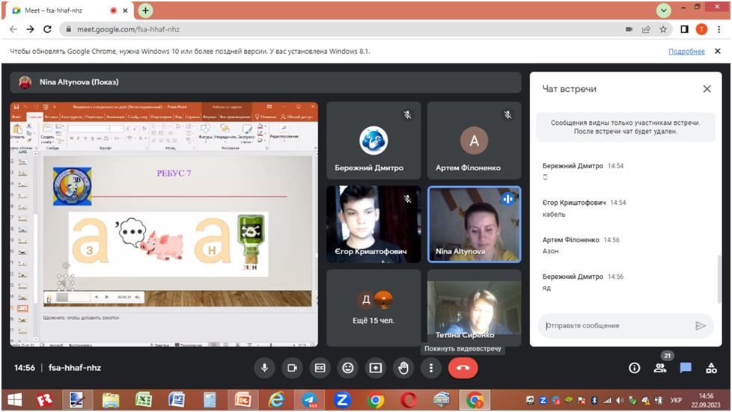The image size is (732, 412).
Task: Open Word from the taskbar
Action: [177, 400]
